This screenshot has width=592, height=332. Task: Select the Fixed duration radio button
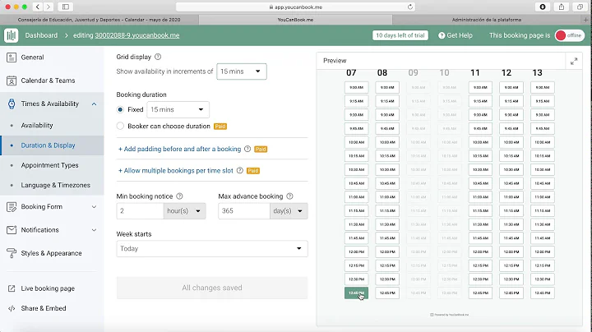tap(120, 109)
